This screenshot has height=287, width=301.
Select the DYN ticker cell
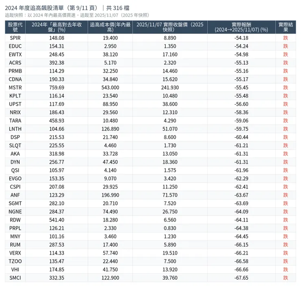click(15, 162)
